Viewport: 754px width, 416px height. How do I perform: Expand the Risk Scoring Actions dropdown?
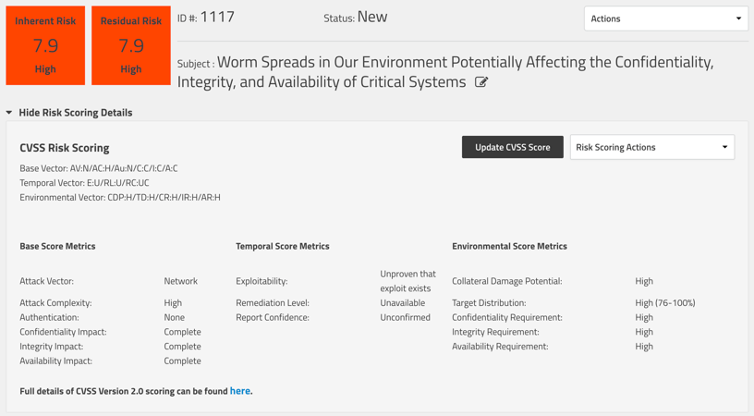(651, 147)
